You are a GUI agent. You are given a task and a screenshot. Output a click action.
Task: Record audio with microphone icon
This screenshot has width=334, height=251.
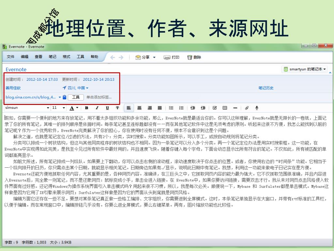coord(257,108)
